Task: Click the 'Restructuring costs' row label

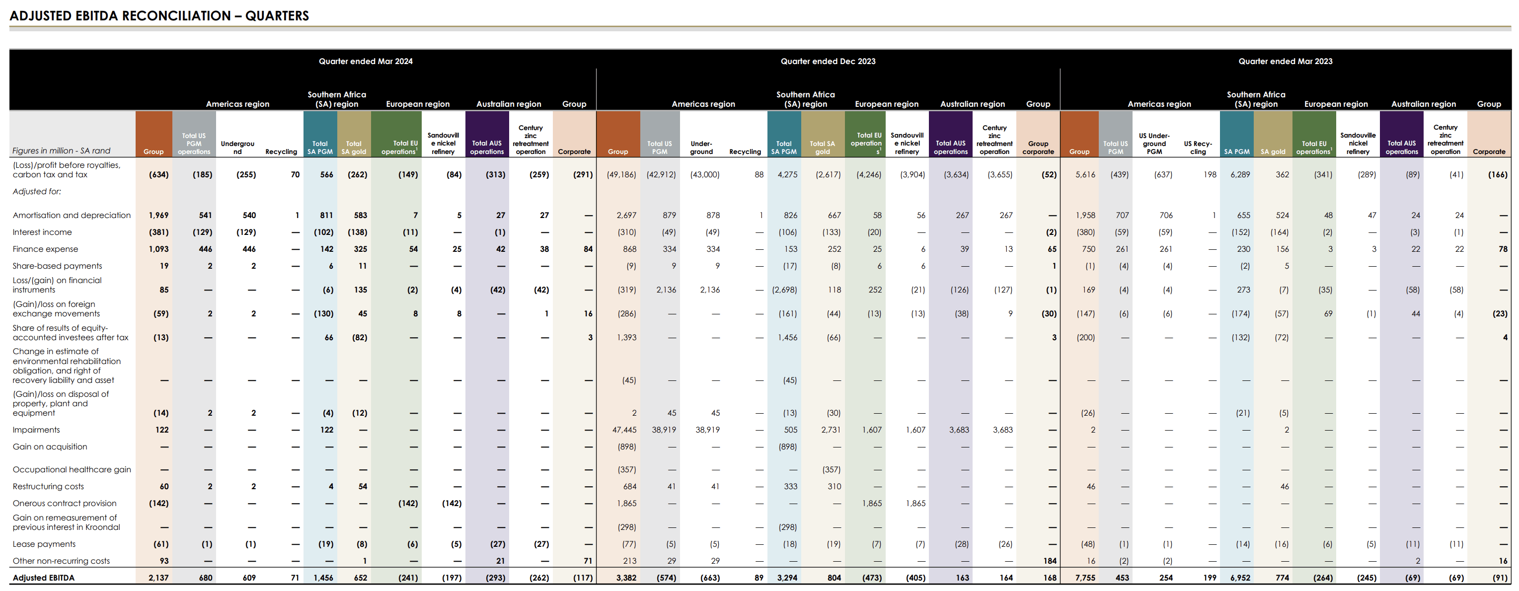Action: point(49,486)
